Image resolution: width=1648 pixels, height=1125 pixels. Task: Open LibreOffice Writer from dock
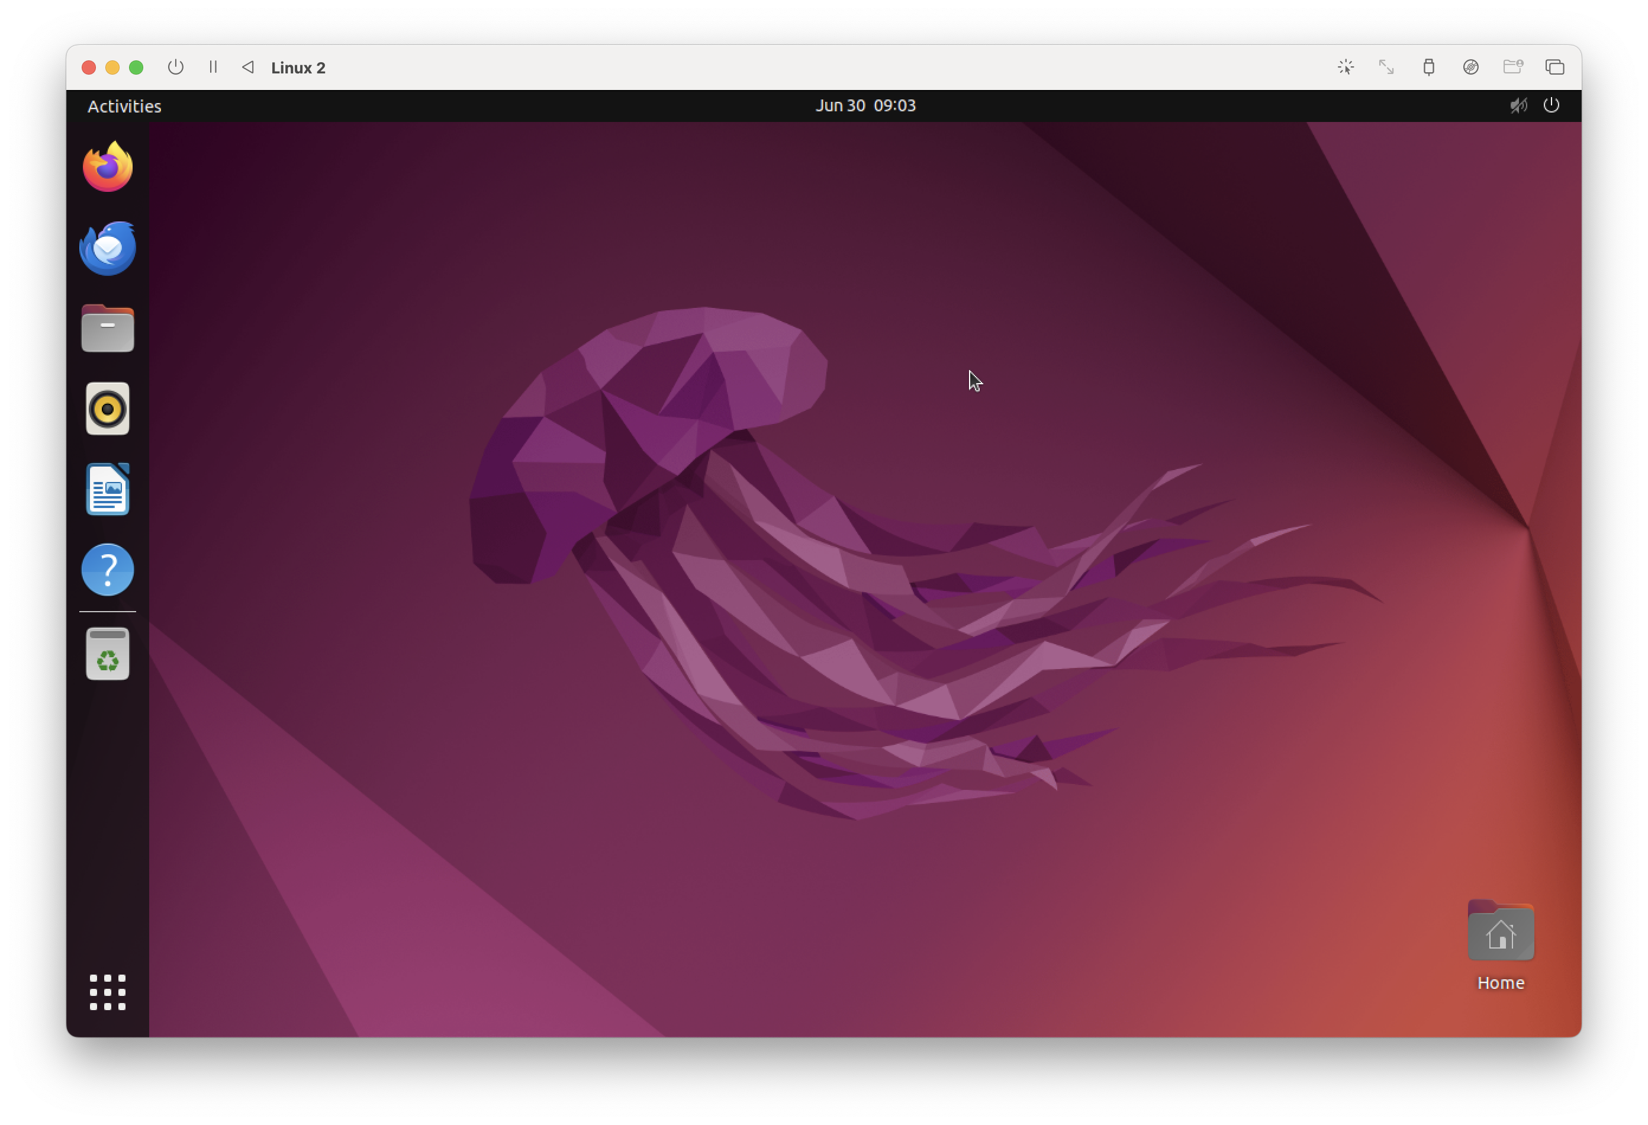108,490
